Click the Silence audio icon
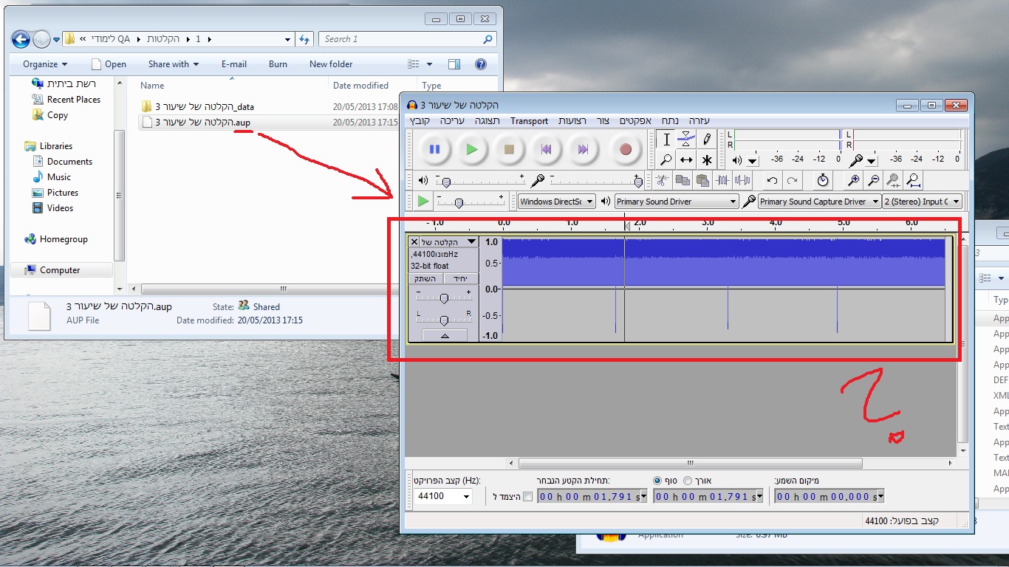 point(742,180)
